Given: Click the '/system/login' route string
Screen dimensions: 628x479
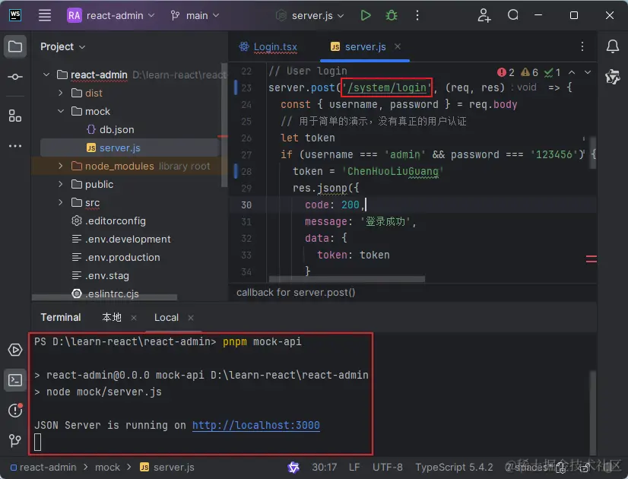Looking at the screenshot, I should [x=386, y=87].
